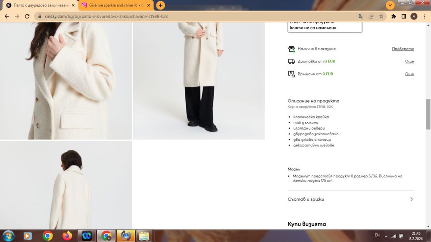
Task: Switch to the Sinsay coat tab
Action: point(41,5)
